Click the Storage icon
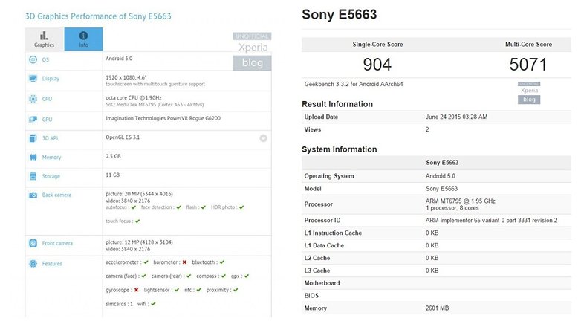Viewport: 581px width, 327px height. click(33, 176)
